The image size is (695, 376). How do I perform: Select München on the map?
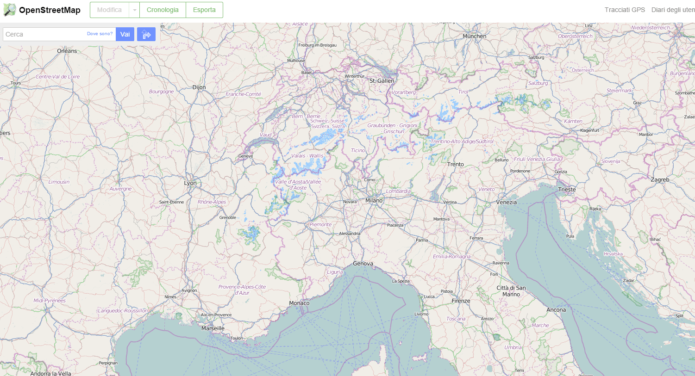(x=475, y=36)
